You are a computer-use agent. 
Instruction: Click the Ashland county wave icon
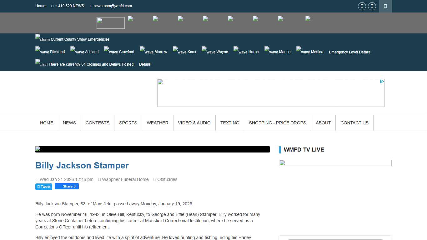coord(73,50)
